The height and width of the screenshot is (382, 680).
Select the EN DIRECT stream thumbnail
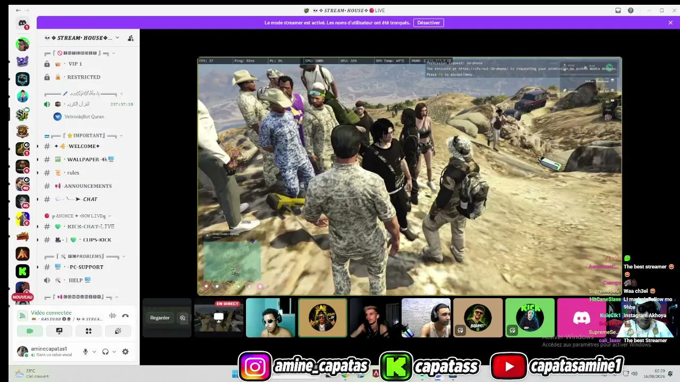point(218,318)
